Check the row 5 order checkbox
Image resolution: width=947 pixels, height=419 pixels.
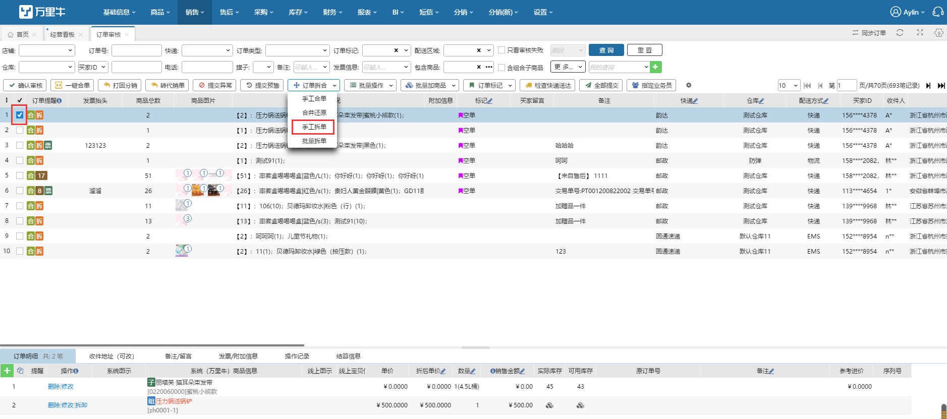20,175
